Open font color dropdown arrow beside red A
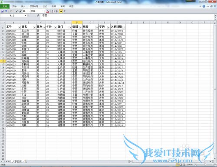 pyautogui.click(x=50, y=11)
